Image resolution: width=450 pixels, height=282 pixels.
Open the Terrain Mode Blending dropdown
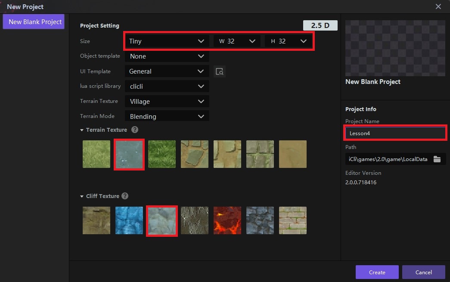167,116
